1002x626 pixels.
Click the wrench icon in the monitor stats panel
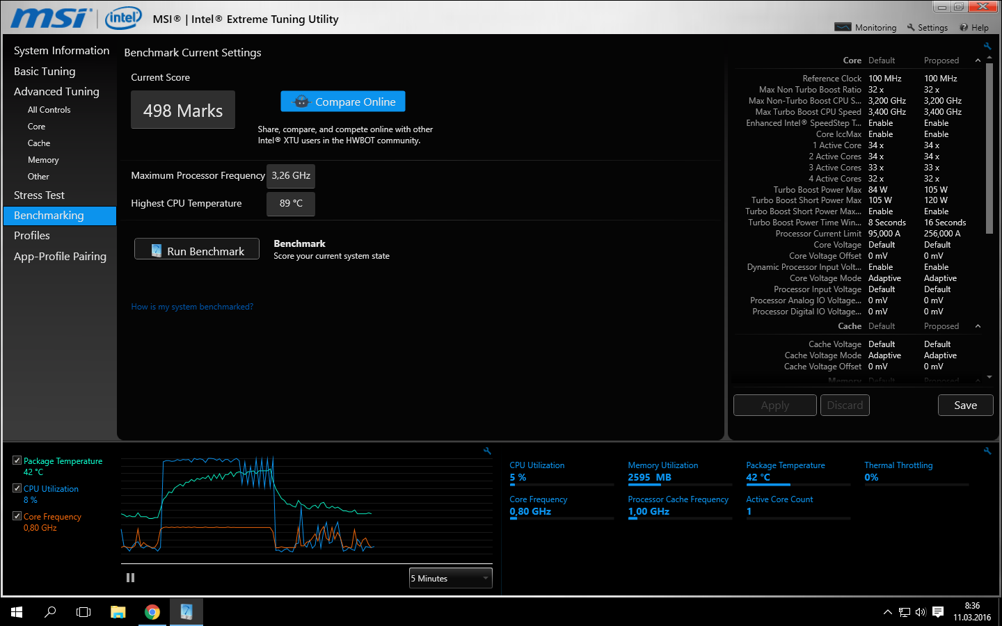tap(987, 451)
